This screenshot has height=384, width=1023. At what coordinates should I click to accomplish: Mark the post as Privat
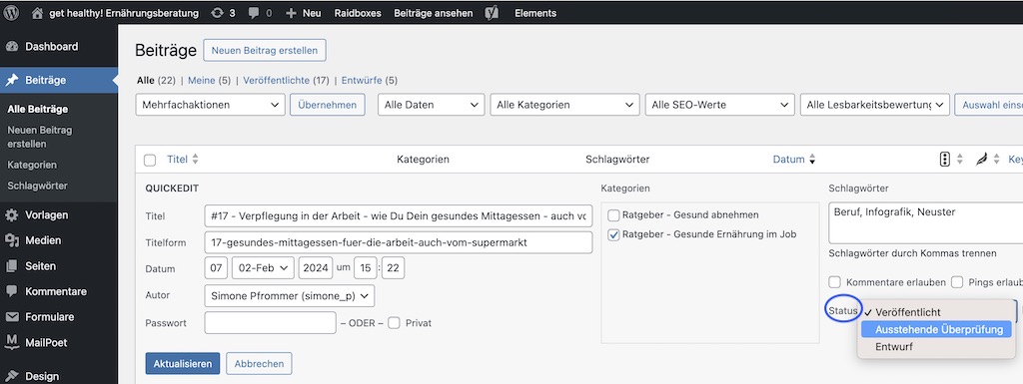(x=394, y=323)
